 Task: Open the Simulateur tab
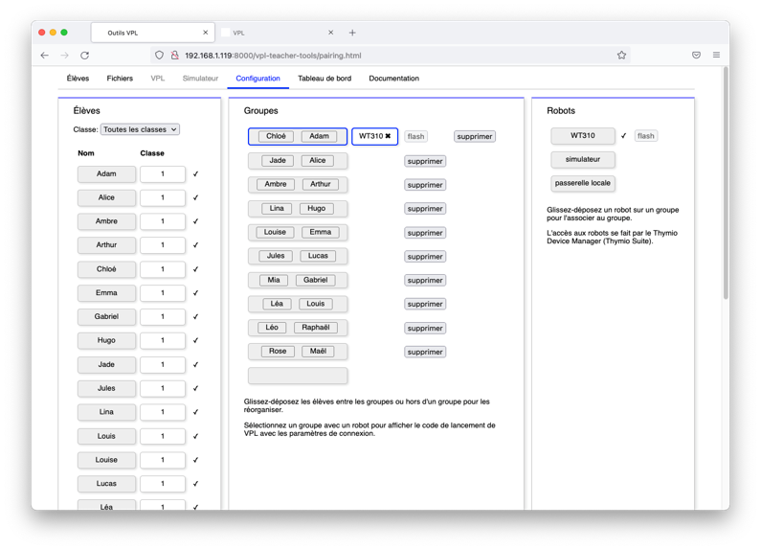pyautogui.click(x=200, y=79)
